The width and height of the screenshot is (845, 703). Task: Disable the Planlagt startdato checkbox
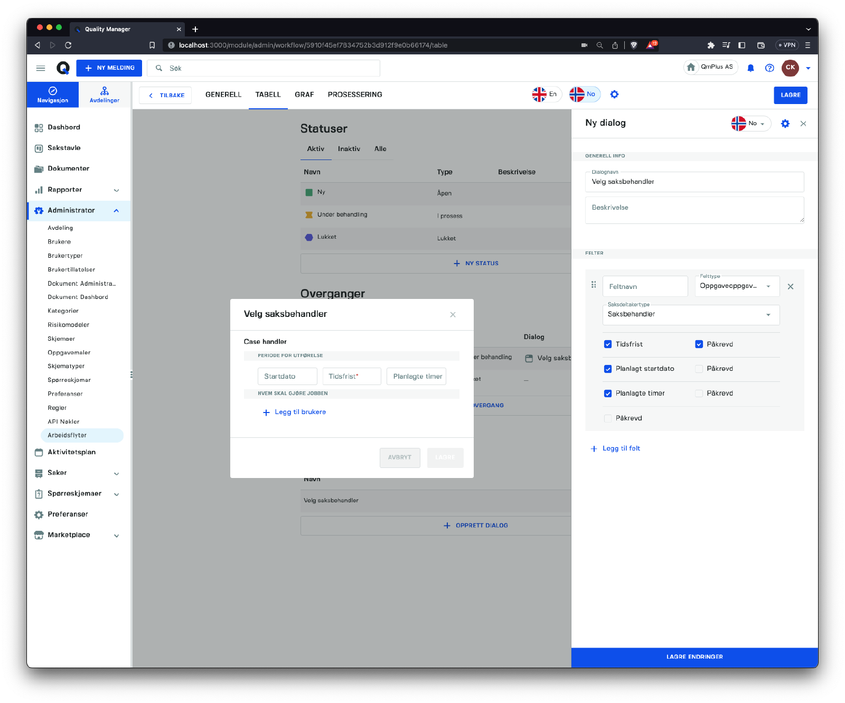pos(608,369)
